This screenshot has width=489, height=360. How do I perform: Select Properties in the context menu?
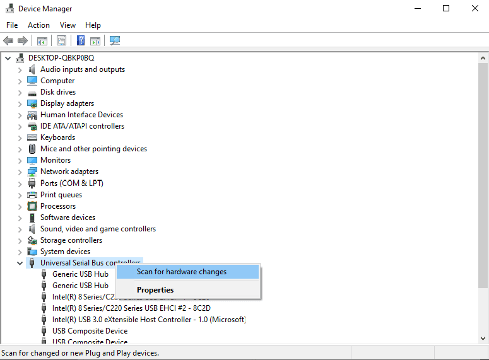(x=155, y=290)
